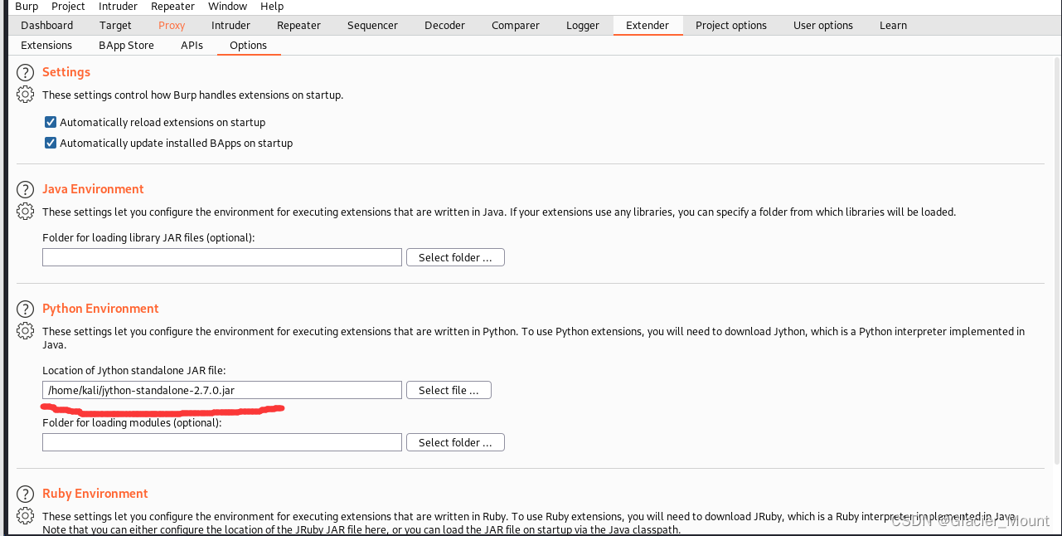Open the Window menu
The width and height of the screenshot is (1062, 536).
click(x=226, y=7)
